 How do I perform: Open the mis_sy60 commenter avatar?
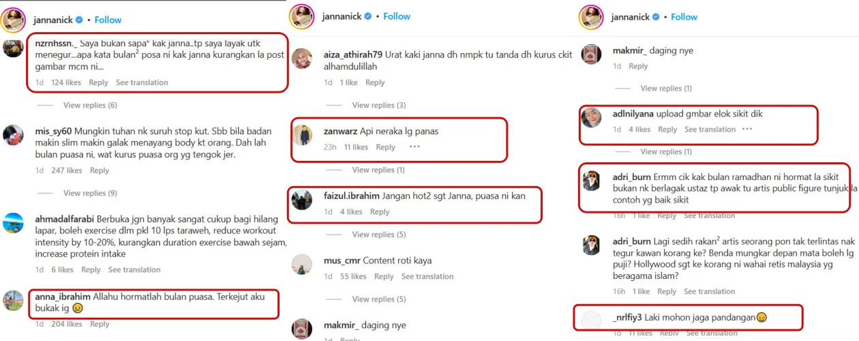(x=13, y=135)
